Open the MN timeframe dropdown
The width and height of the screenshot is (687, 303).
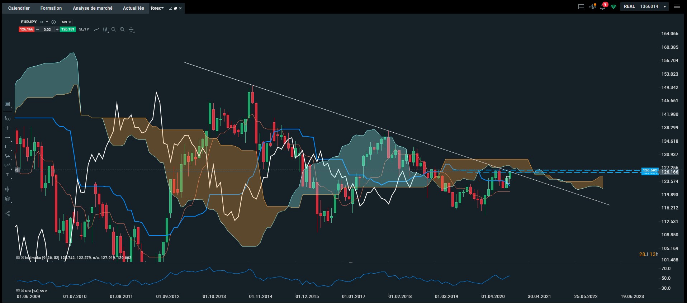pos(66,22)
